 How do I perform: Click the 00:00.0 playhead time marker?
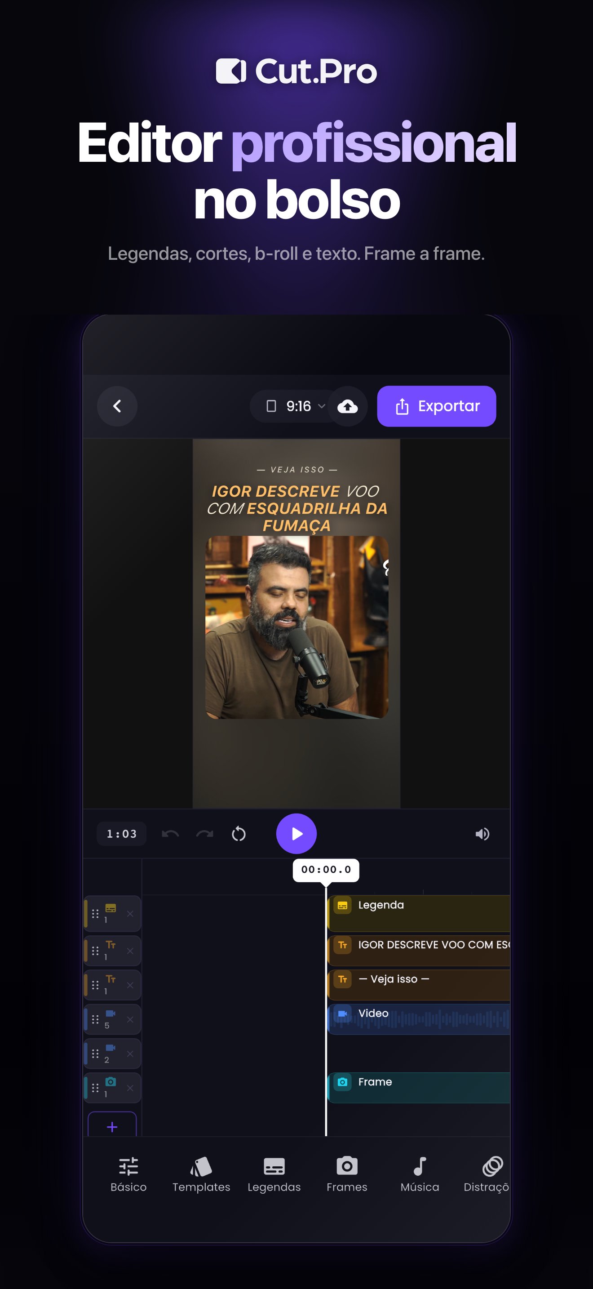(326, 870)
